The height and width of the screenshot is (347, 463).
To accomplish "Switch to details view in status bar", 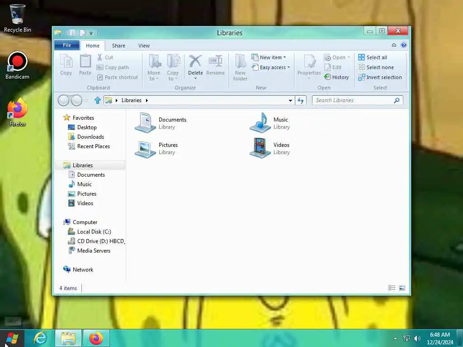I will tap(392, 288).
